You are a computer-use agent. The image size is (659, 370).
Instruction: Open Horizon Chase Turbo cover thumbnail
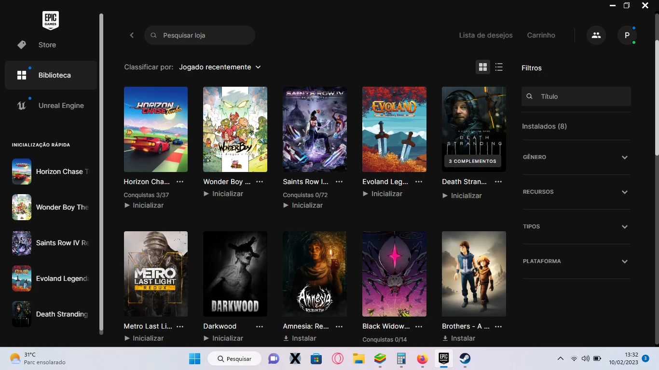point(156,129)
